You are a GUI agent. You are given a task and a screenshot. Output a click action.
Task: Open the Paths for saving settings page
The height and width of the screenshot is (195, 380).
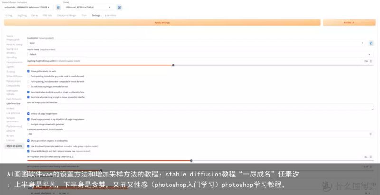[14, 44]
